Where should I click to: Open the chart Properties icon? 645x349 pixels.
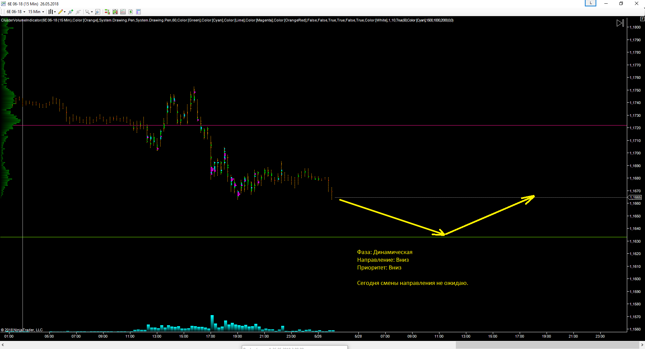[x=138, y=12]
